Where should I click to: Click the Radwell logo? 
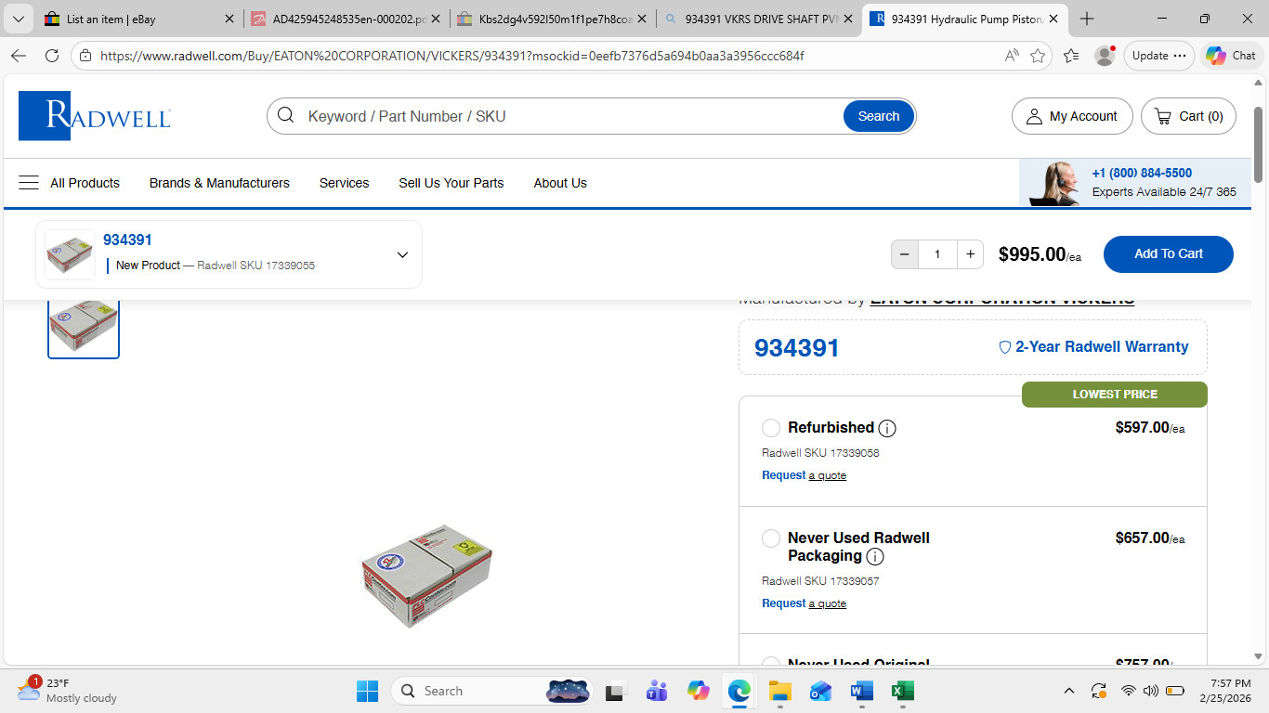pos(95,116)
